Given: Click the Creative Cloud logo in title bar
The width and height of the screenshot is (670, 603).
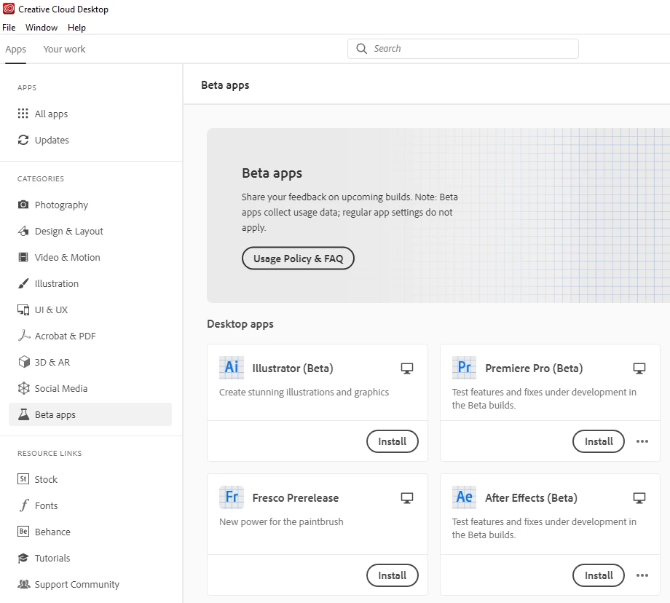Looking at the screenshot, I should coord(9,9).
